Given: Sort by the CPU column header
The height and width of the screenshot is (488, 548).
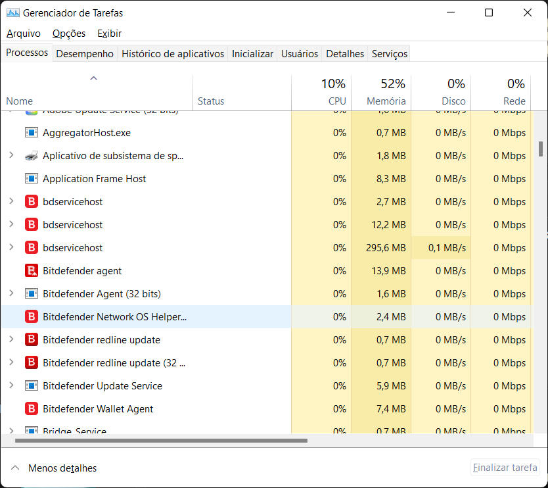Looking at the screenshot, I should pos(321,93).
